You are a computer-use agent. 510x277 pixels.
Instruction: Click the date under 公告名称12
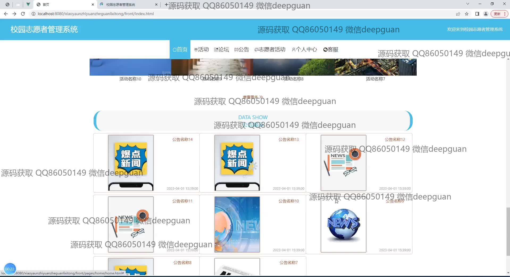coord(395,188)
